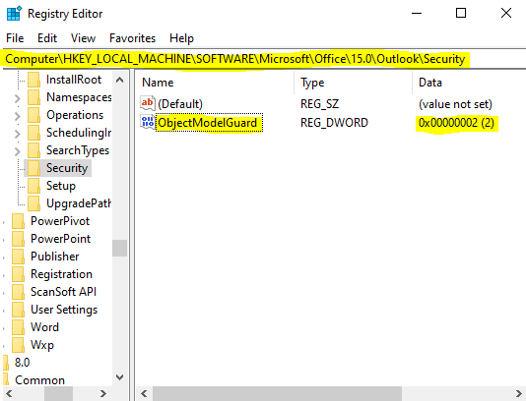Click the Wxp folder icon
The width and height of the screenshot is (526, 401).
[18, 345]
